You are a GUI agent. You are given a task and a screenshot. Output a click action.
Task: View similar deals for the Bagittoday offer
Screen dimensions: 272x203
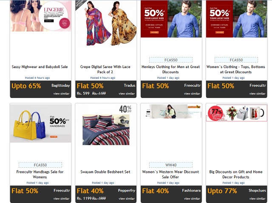coord(61,94)
